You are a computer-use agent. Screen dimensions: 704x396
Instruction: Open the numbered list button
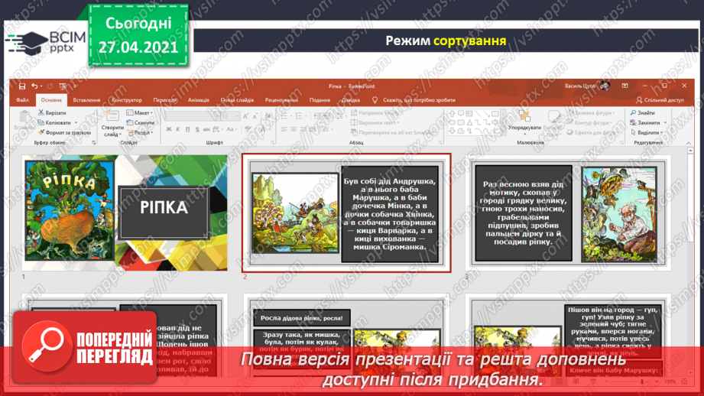pyautogui.click(x=300, y=116)
